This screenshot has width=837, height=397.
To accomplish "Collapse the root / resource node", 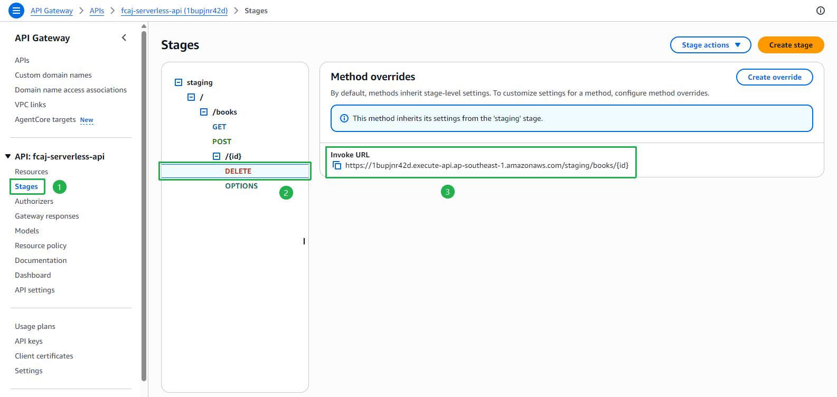I will point(191,97).
